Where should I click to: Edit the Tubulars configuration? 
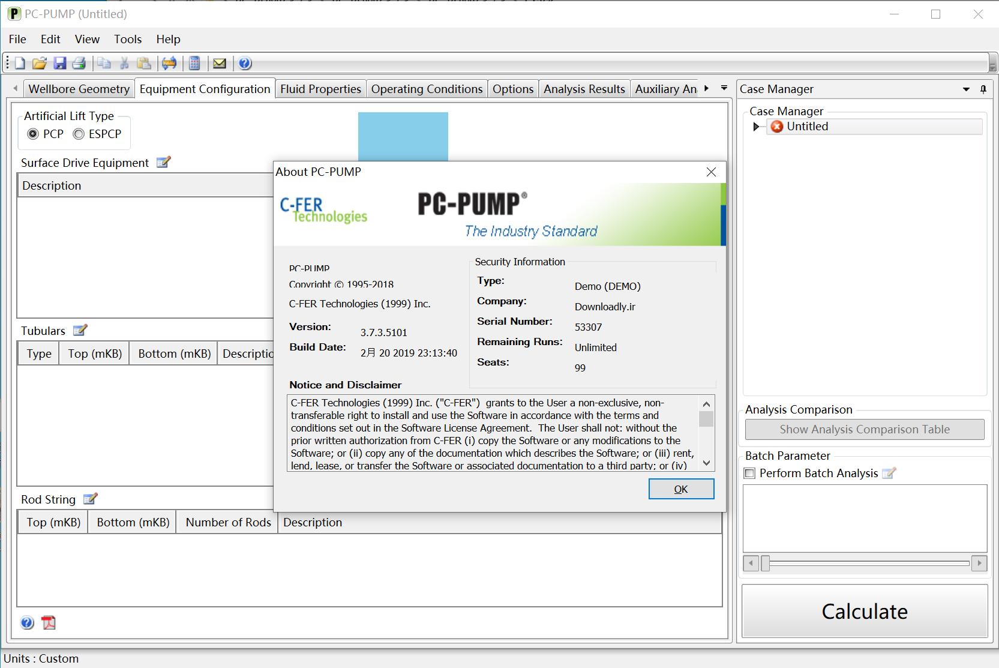coord(80,330)
